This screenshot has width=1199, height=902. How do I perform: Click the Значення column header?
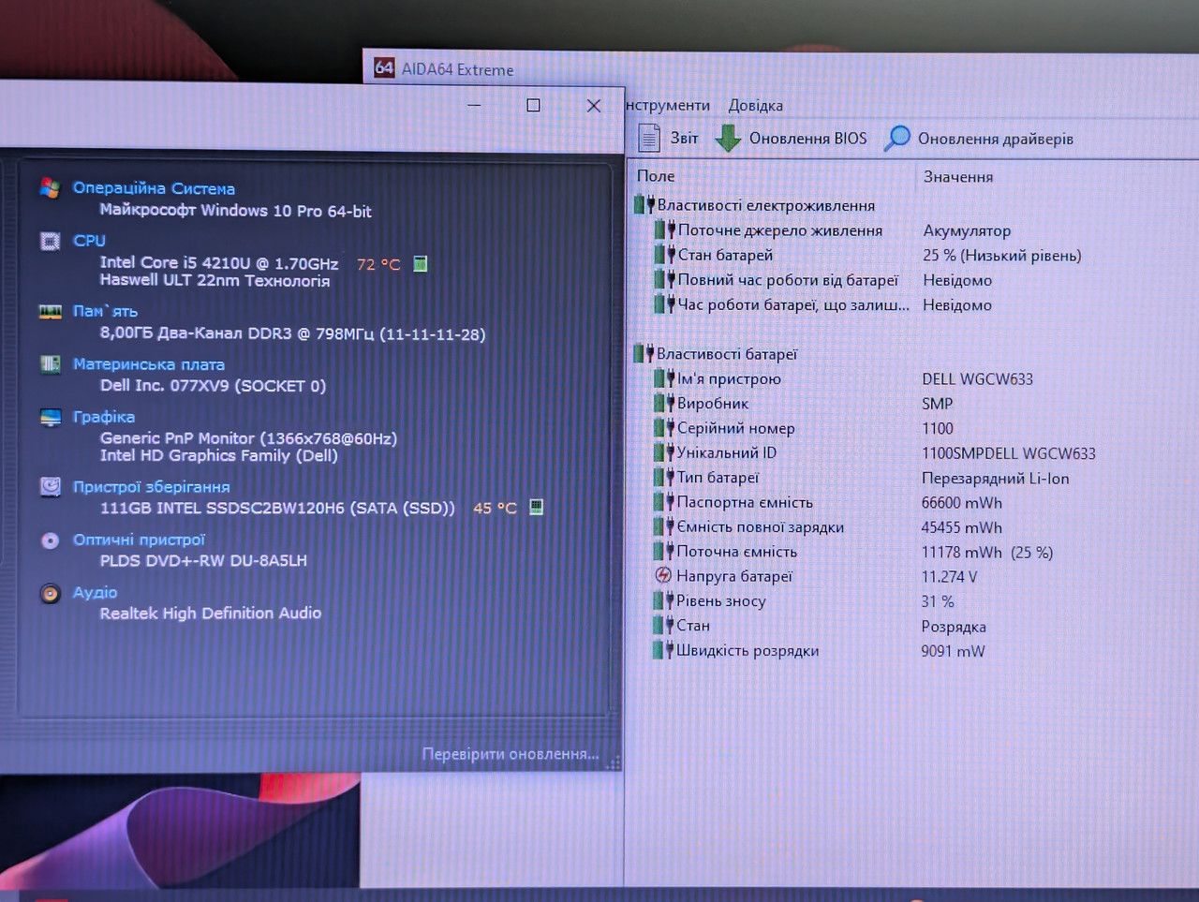[958, 176]
